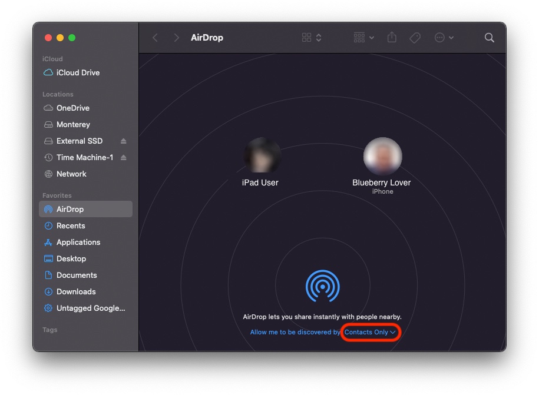
Task: Select iPad User AirDrop recipient
Action: point(260,162)
